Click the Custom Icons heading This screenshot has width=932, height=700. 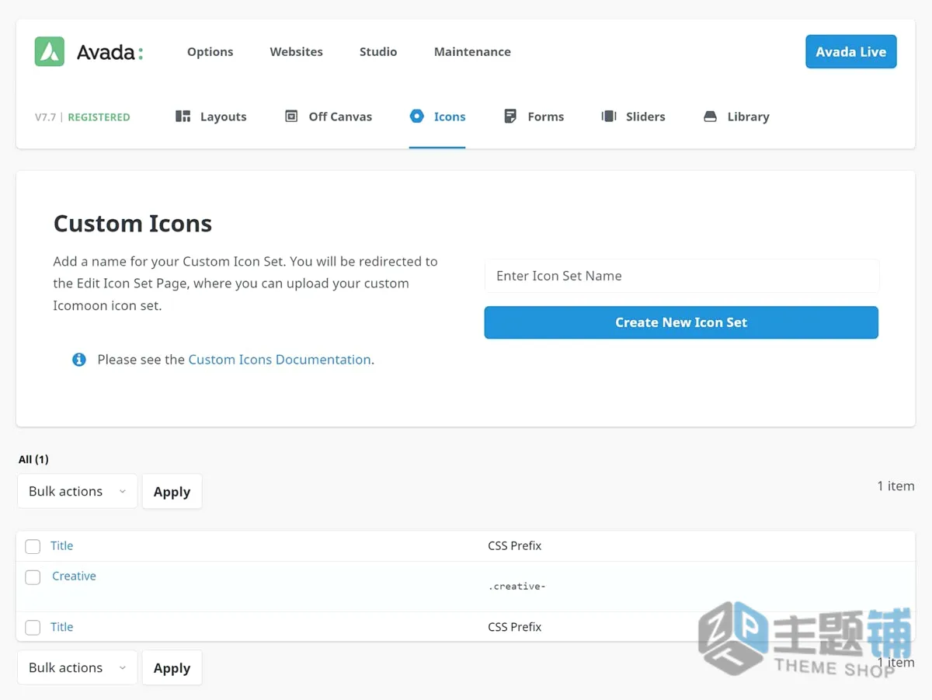pos(133,224)
